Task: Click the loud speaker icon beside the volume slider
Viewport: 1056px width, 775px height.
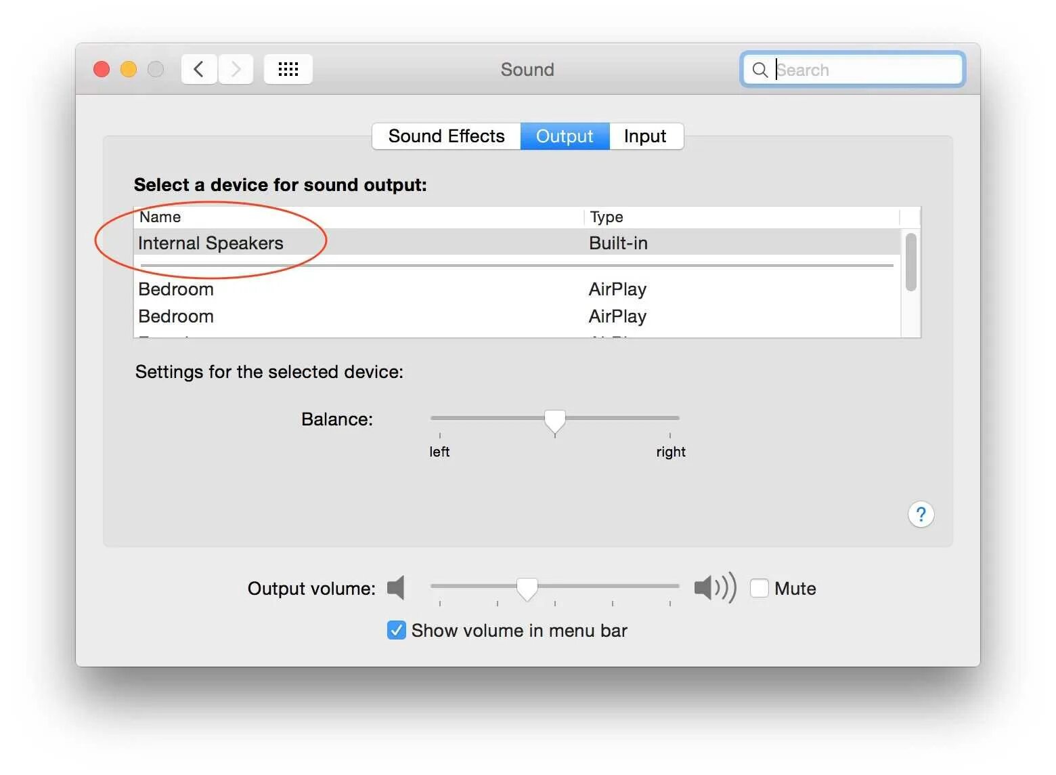Action: point(713,588)
